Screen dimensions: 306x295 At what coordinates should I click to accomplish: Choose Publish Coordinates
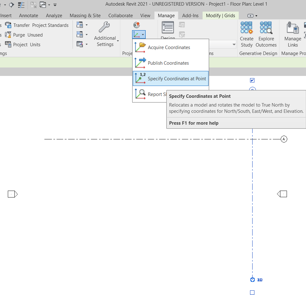pyautogui.click(x=171, y=63)
